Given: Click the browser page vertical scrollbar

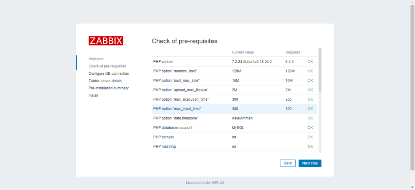Looking at the screenshot, I should (x=412, y=81).
